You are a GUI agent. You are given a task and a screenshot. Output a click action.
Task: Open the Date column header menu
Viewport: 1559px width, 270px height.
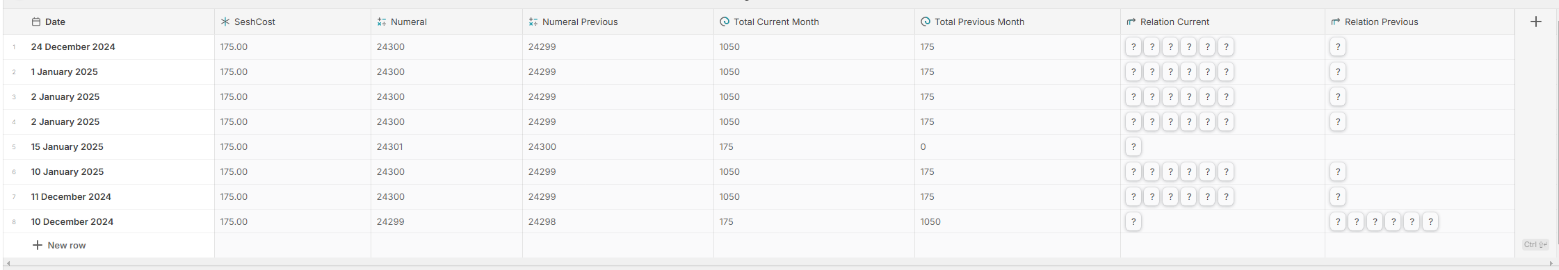tap(109, 22)
